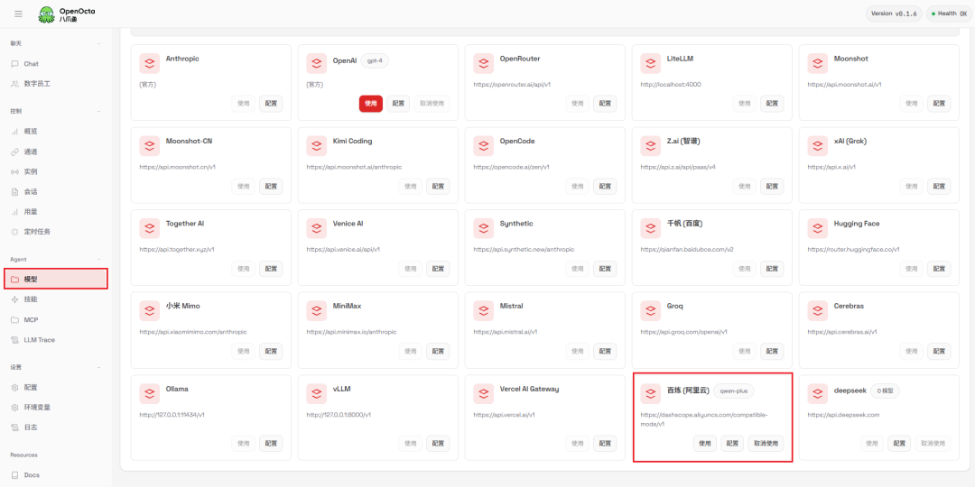Click the Mistral card stack icon
Viewport: 975px width, 487px height.
484,310
